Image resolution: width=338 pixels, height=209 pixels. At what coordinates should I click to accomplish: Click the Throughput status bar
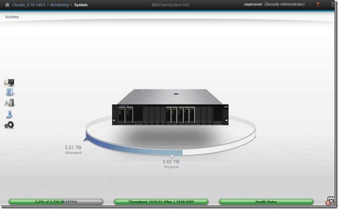pos(161,202)
